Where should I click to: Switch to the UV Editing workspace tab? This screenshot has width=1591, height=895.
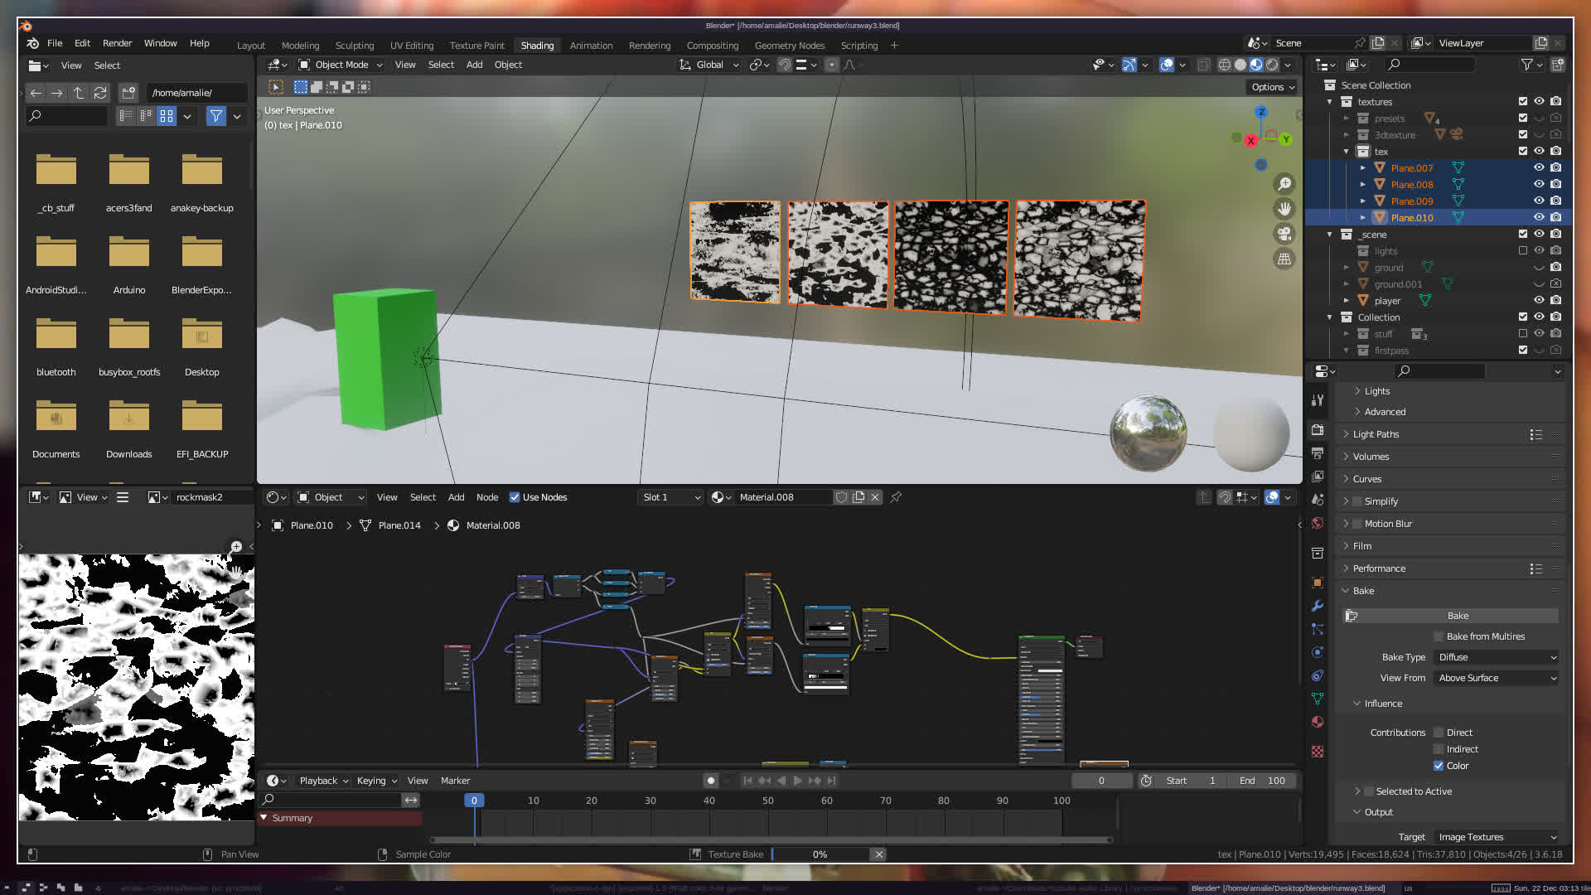tap(411, 46)
